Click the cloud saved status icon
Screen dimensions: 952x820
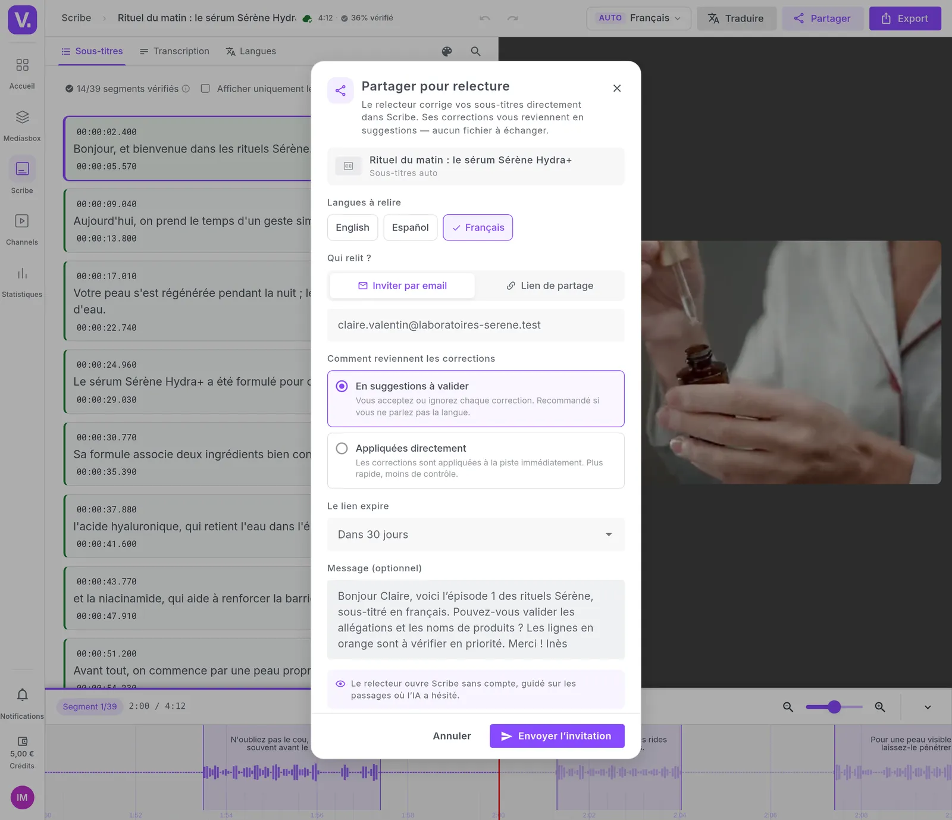pos(307,18)
